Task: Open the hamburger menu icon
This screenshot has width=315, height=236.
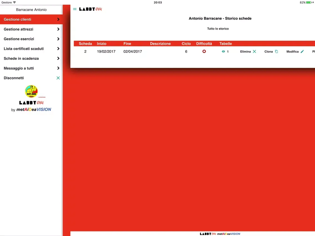Action: 75,9
